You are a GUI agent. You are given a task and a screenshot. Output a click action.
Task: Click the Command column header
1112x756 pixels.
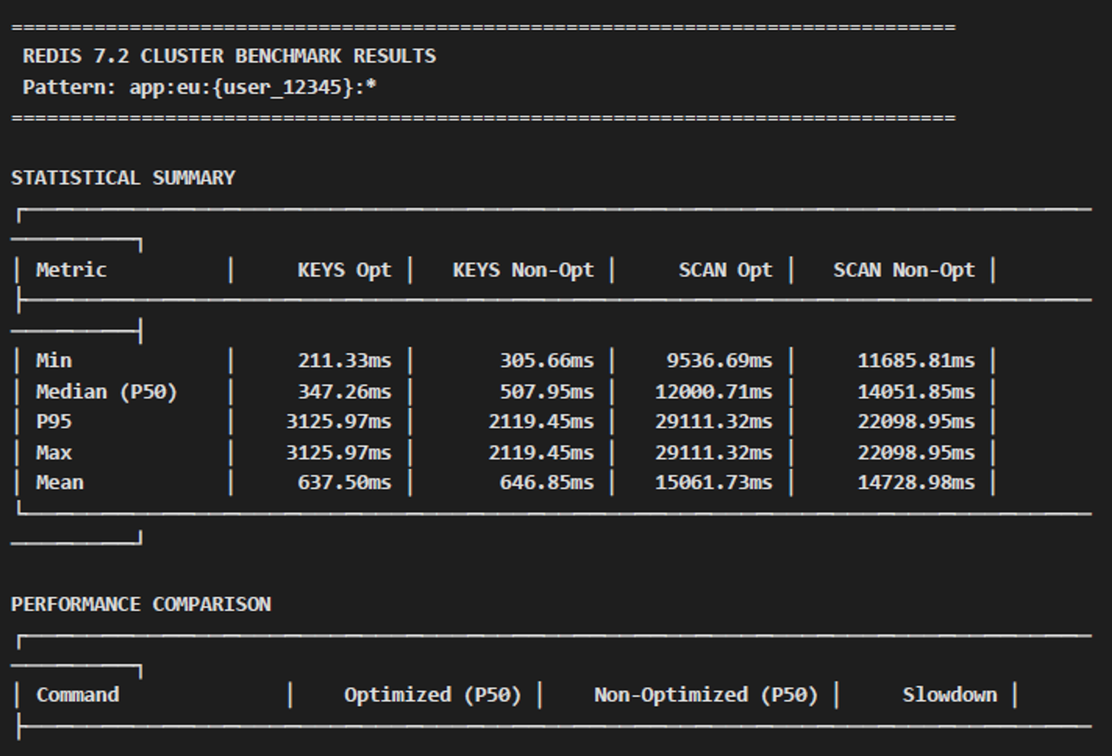[78, 695]
